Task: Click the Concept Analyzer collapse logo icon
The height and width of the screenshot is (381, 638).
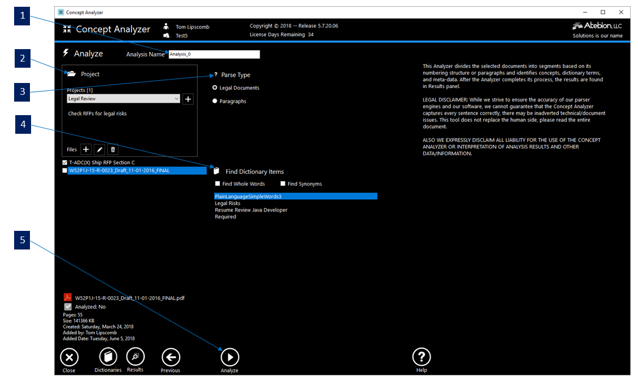Action: tap(67, 29)
